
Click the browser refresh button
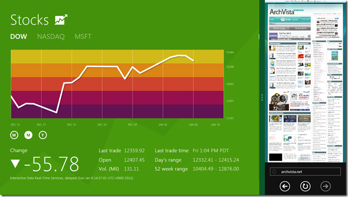coord(305,186)
